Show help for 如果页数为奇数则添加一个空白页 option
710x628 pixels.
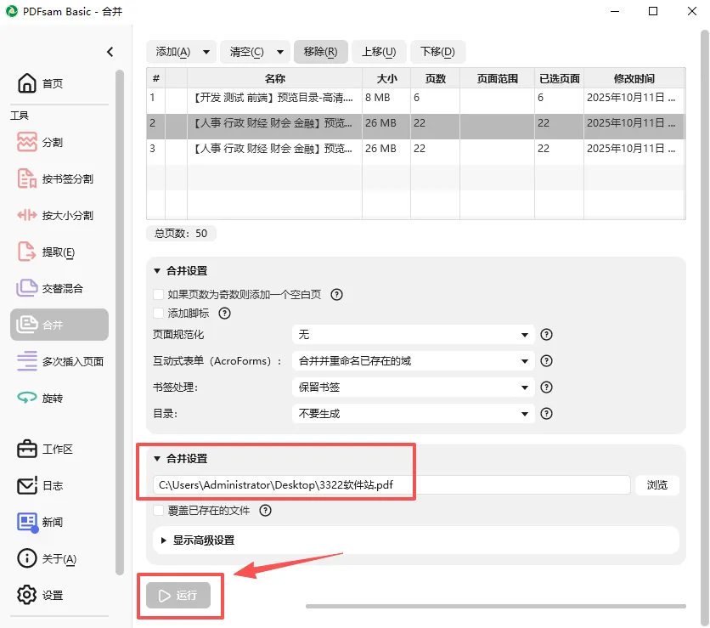(x=336, y=295)
